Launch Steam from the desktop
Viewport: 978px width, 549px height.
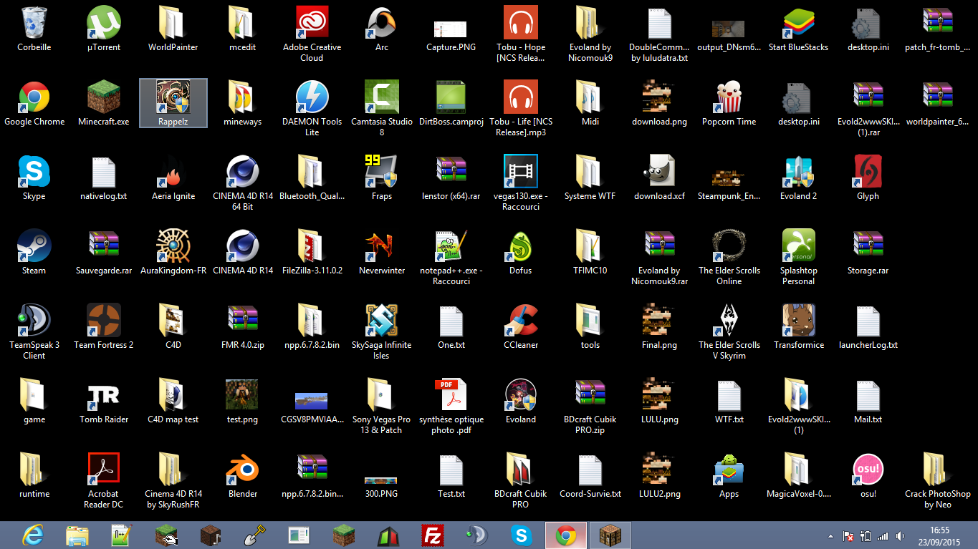tap(34, 252)
